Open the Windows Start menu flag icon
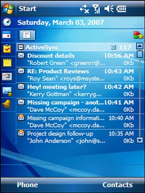Image resolution: width=145 pixels, height=193 pixels. [x=8, y=9]
